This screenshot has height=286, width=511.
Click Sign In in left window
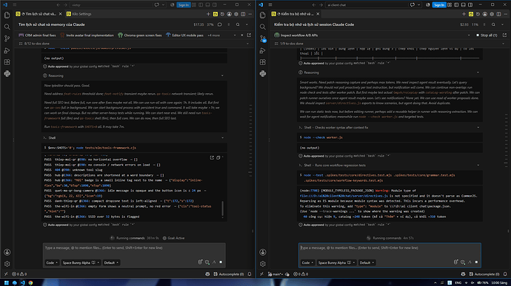(x=184, y=5)
